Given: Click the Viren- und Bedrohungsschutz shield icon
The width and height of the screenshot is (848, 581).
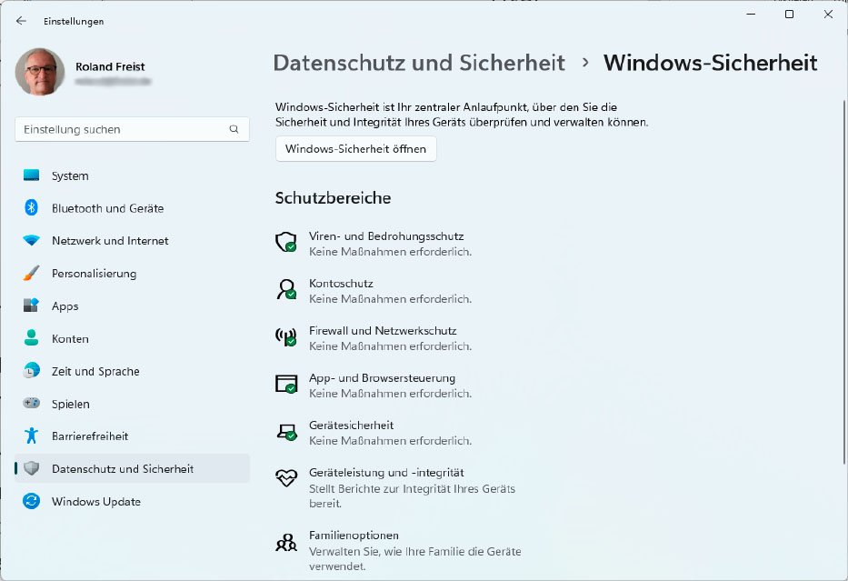Looking at the screenshot, I should click(285, 242).
